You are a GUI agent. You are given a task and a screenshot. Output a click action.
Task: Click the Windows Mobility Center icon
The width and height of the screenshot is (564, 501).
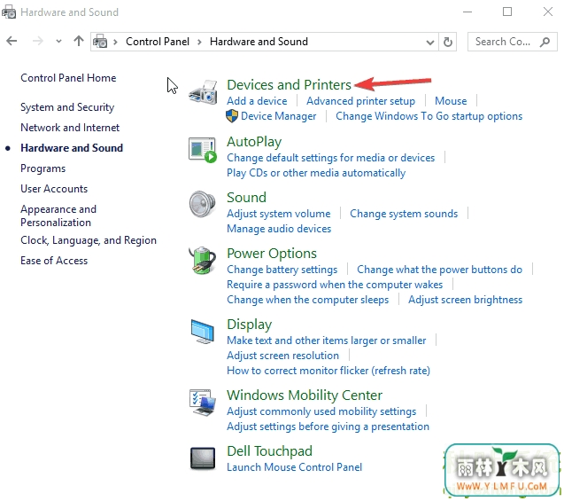pyautogui.click(x=203, y=403)
